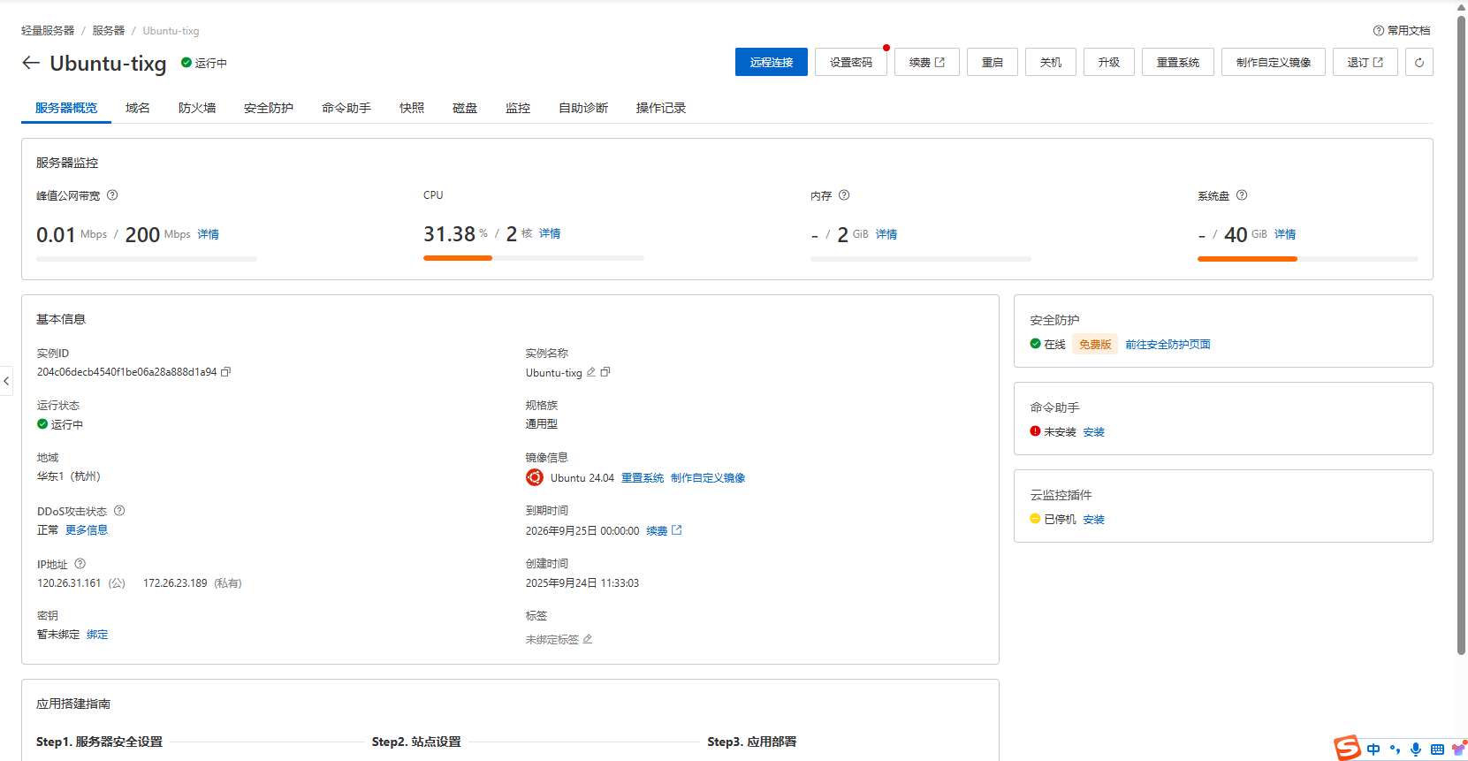The image size is (1468, 761).
Task: Click help icon next to DDoS攻击状态
Action: (x=119, y=511)
